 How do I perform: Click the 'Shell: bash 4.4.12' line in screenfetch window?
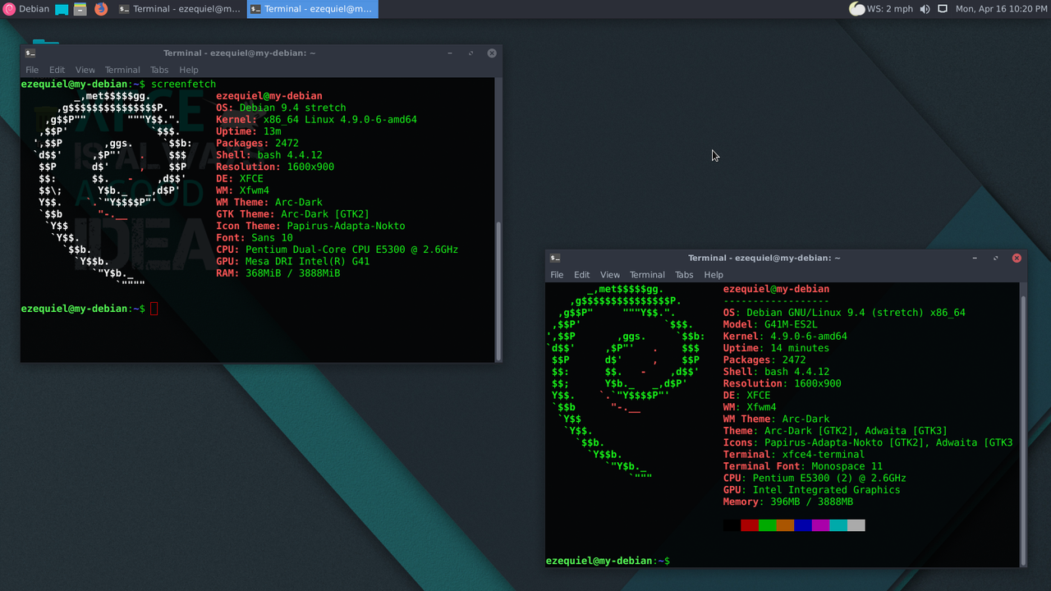click(269, 154)
